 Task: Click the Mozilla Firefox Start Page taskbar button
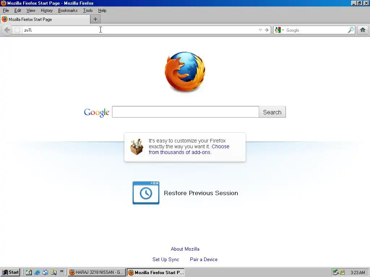pyautogui.click(x=156, y=272)
